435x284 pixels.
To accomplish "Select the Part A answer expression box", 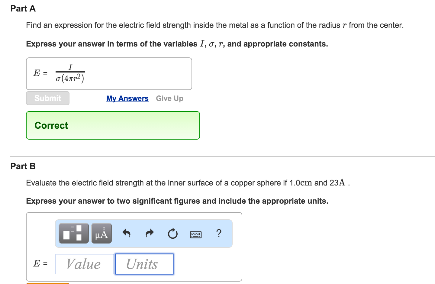I will pos(109,73).
